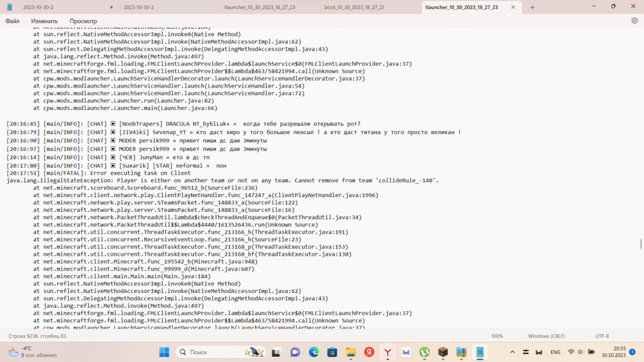Open uTorrent from the taskbar
This screenshot has height=362, width=644.
tap(424, 352)
